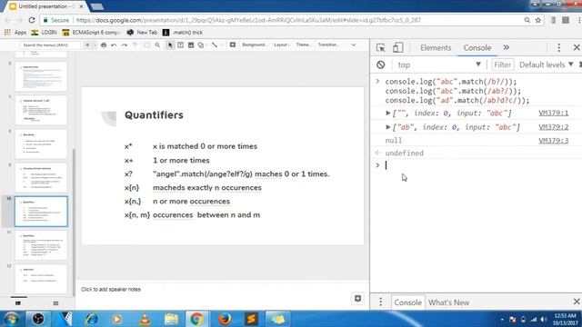The image size is (582, 327).
Task: Select the Text box tool
Action: click(180, 45)
